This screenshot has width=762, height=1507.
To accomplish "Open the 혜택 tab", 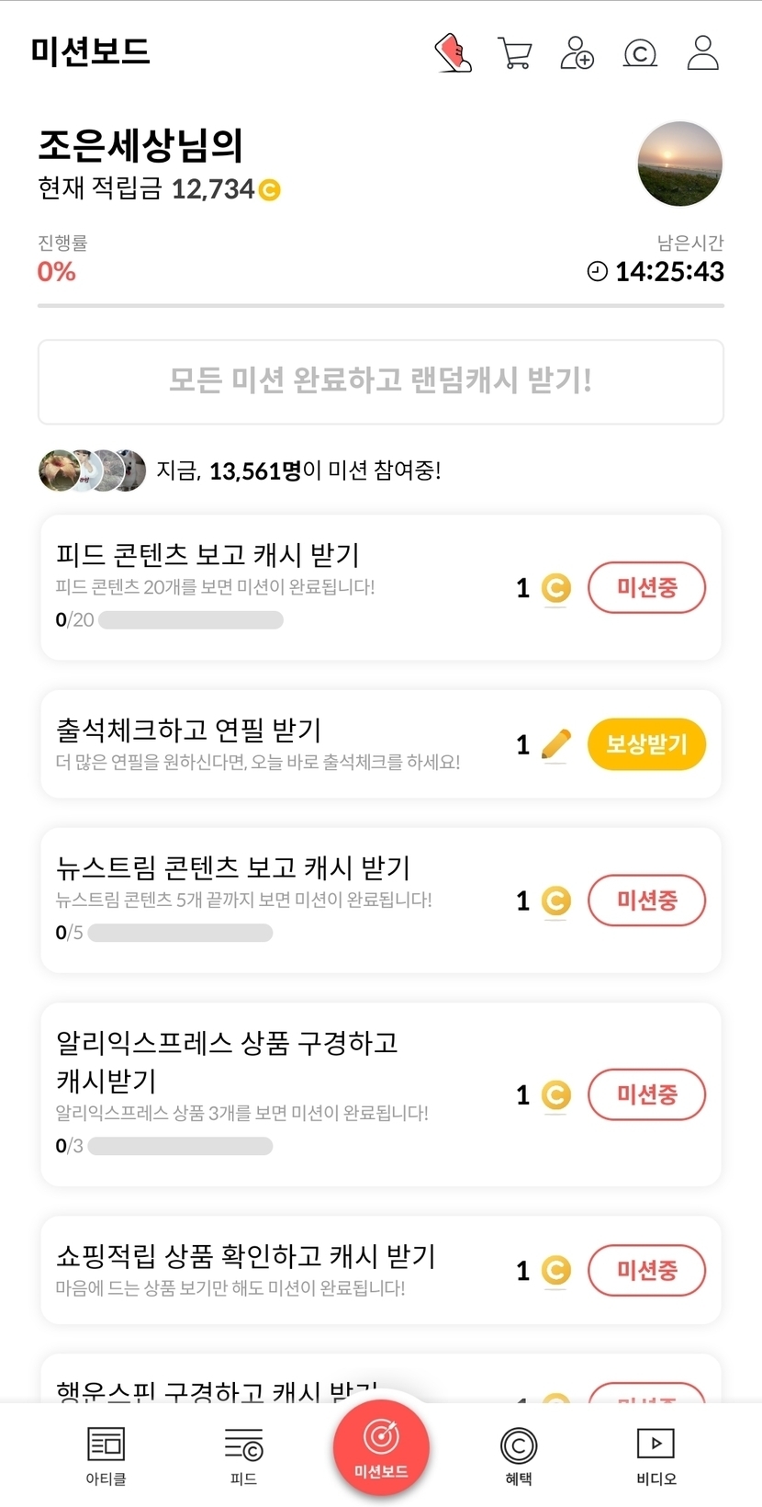I will click(x=519, y=1456).
